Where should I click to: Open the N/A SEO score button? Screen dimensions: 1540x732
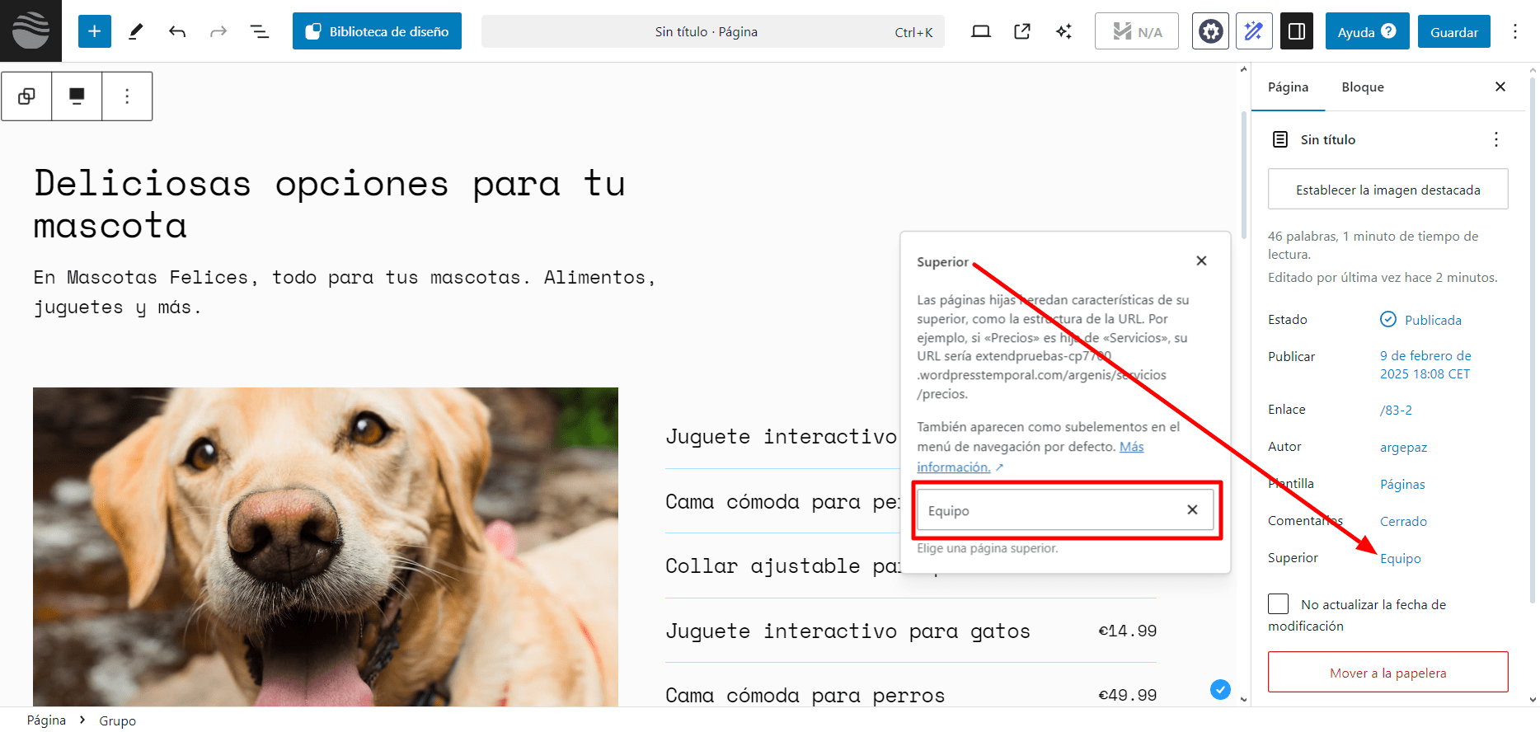pyautogui.click(x=1137, y=31)
